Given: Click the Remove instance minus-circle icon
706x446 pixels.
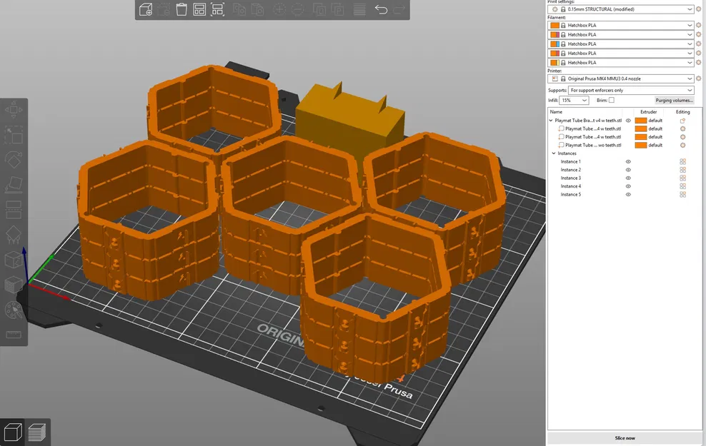Looking at the screenshot, I should tap(297, 9).
